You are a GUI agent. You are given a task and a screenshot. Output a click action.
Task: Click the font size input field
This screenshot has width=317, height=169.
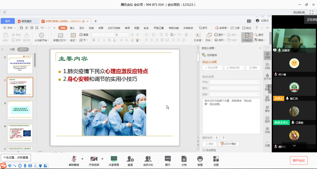pos(122,35)
